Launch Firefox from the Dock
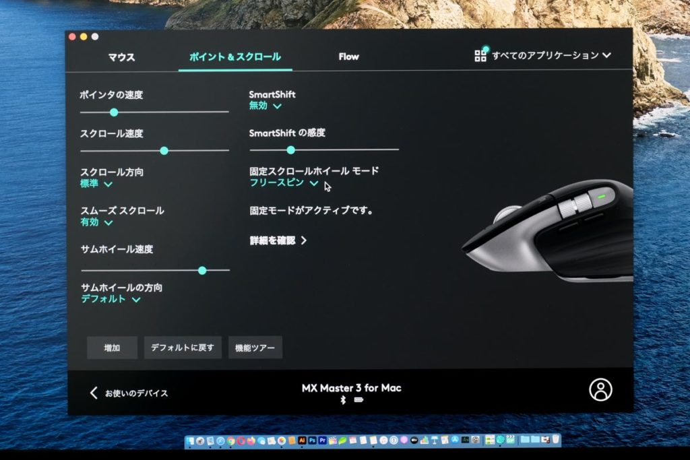Screen dimensions: 690x460 coord(251,440)
